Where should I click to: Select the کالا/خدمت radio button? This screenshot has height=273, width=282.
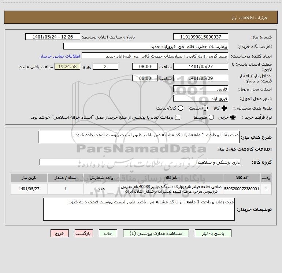pos(181,108)
